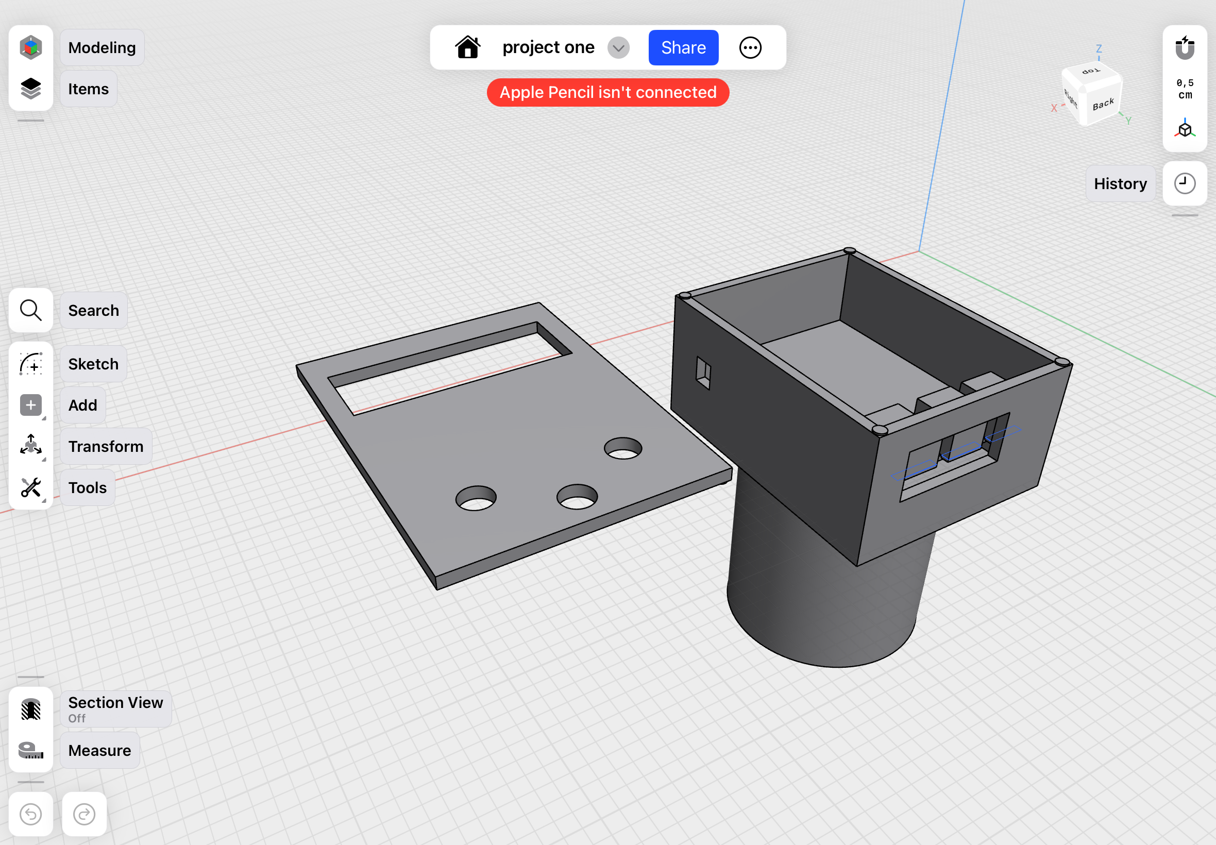
Task: Select the Search magnifier tool
Action: (31, 310)
